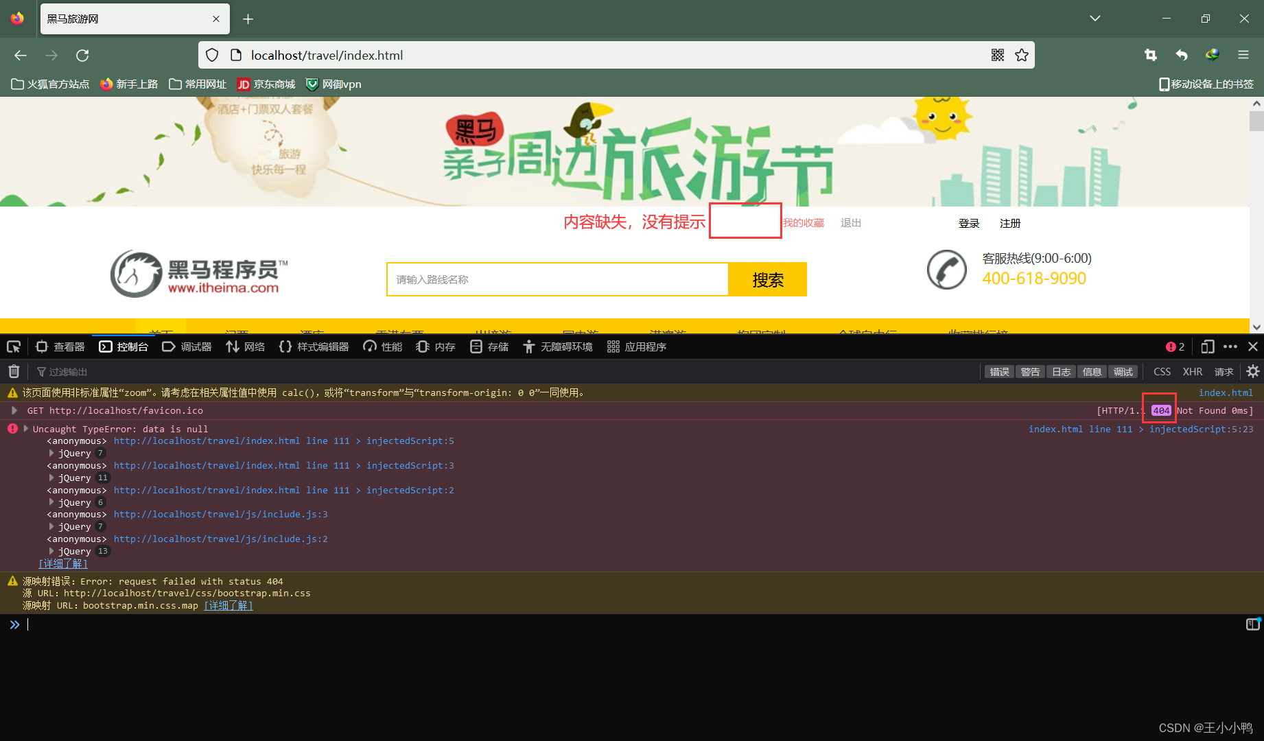Screen dimensions: 1264x741
Task: Close the developer tools panel
Action: tap(1253, 346)
